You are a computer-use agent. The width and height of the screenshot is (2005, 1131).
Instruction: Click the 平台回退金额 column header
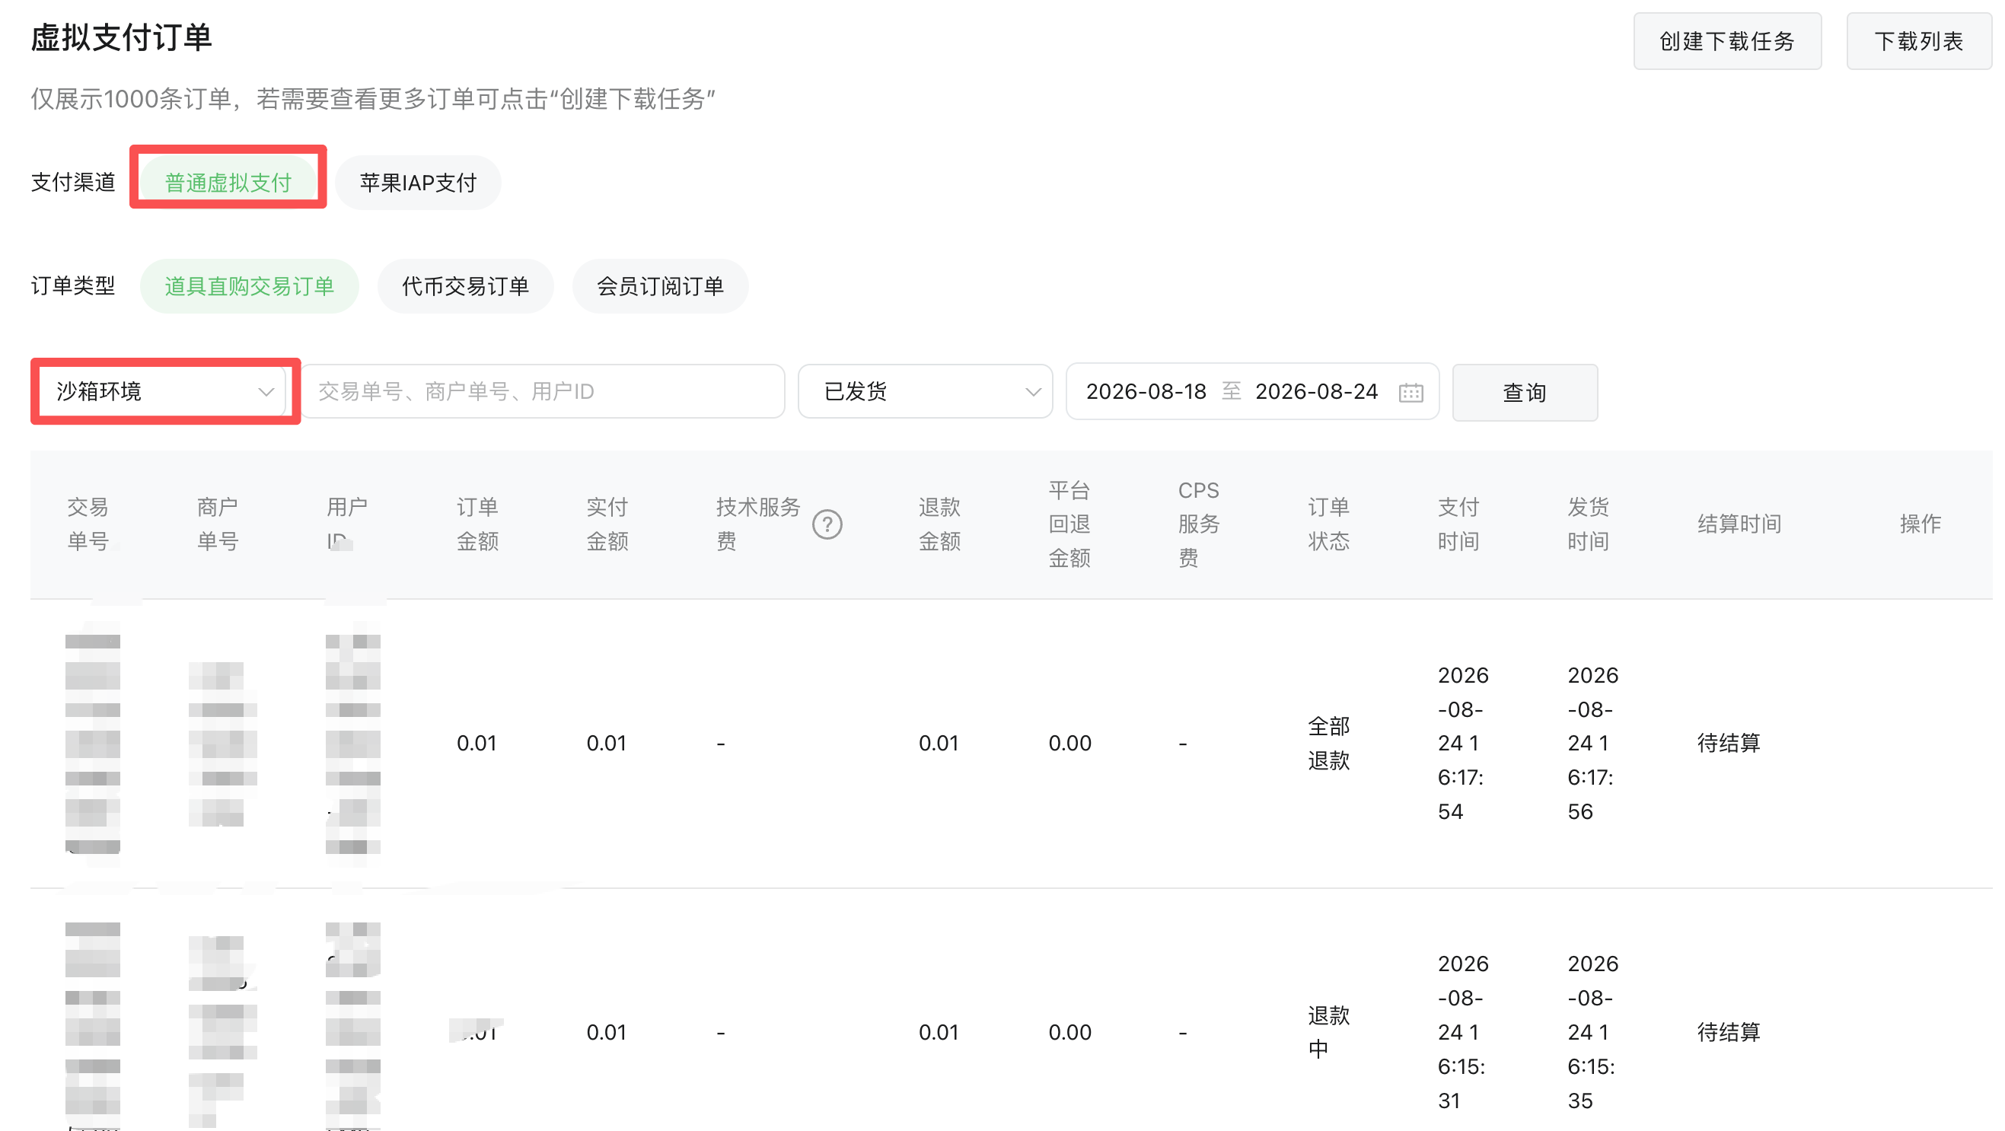[1069, 524]
